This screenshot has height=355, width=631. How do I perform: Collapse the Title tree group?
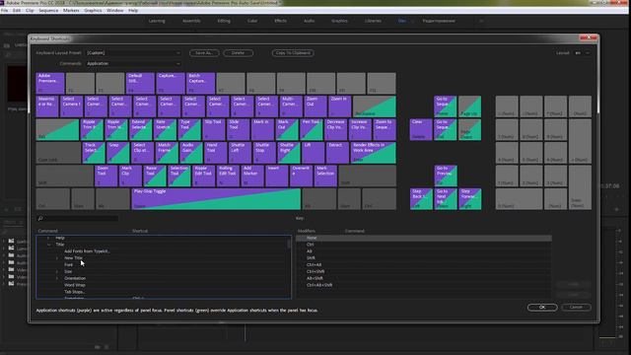[49, 245]
